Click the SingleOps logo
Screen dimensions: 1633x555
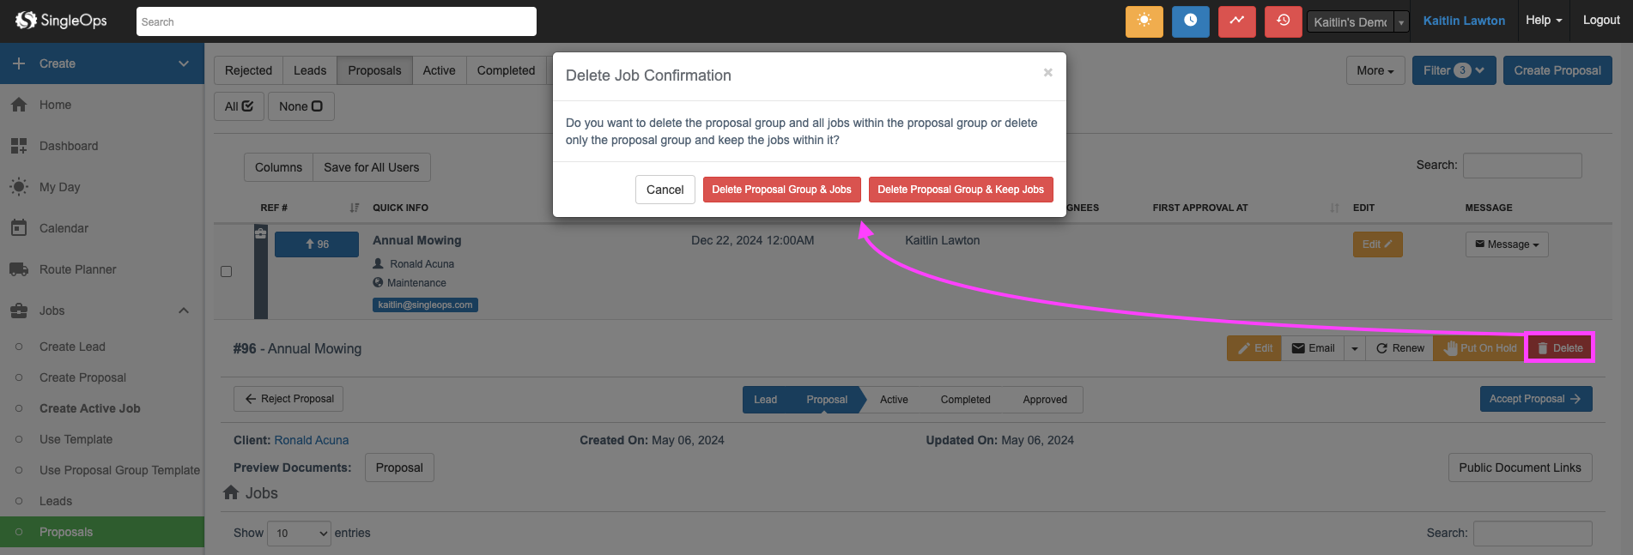click(x=61, y=21)
